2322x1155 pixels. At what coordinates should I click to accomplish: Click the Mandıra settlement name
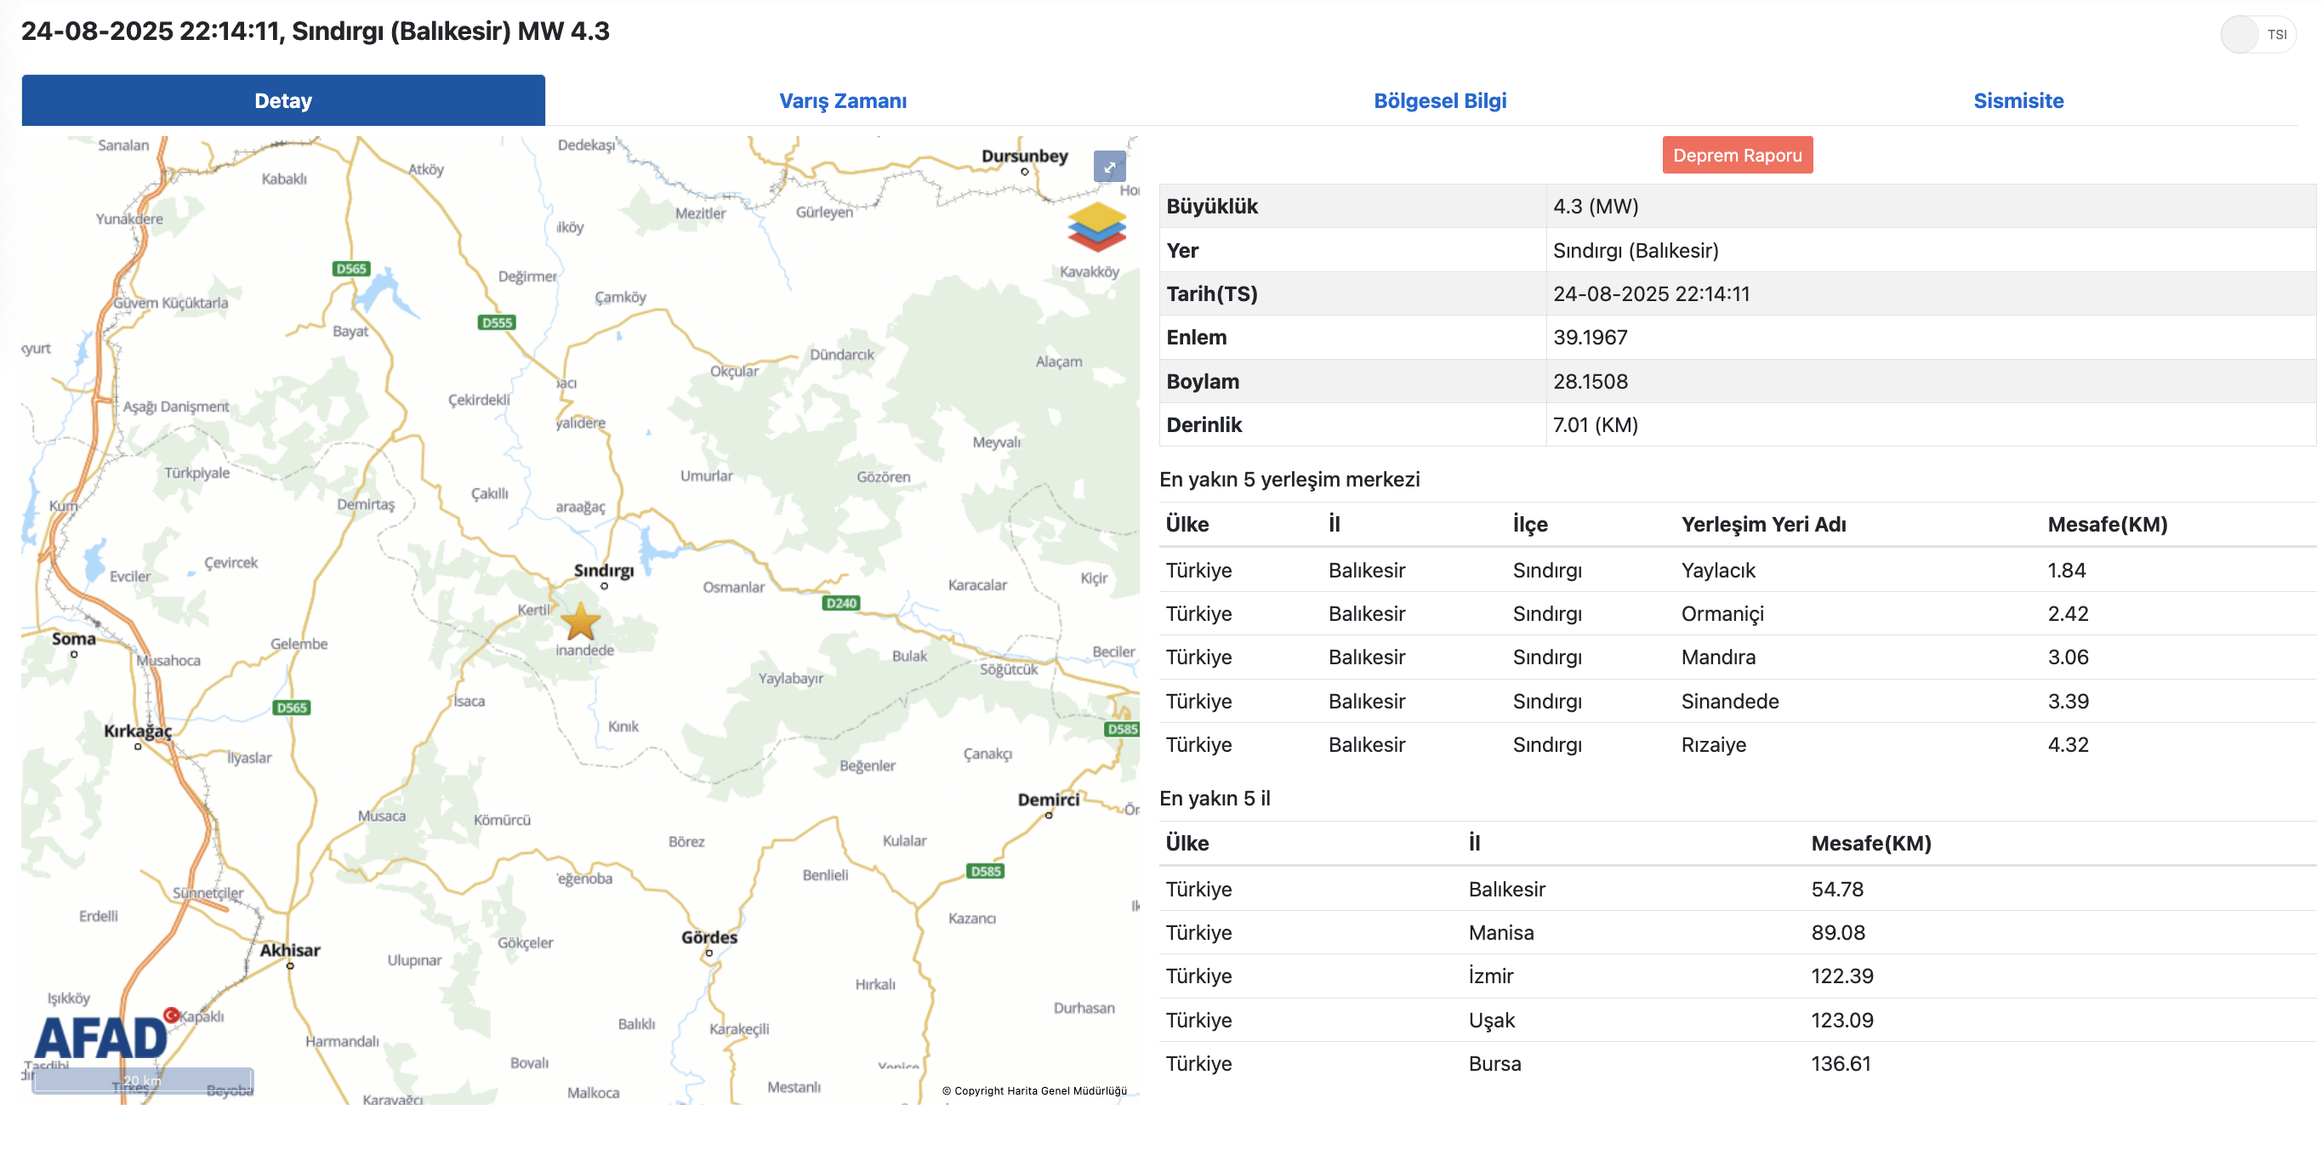[x=1717, y=657]
